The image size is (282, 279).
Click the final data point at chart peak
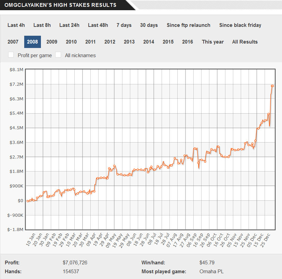pyautogui.click(x=273, y=86)
